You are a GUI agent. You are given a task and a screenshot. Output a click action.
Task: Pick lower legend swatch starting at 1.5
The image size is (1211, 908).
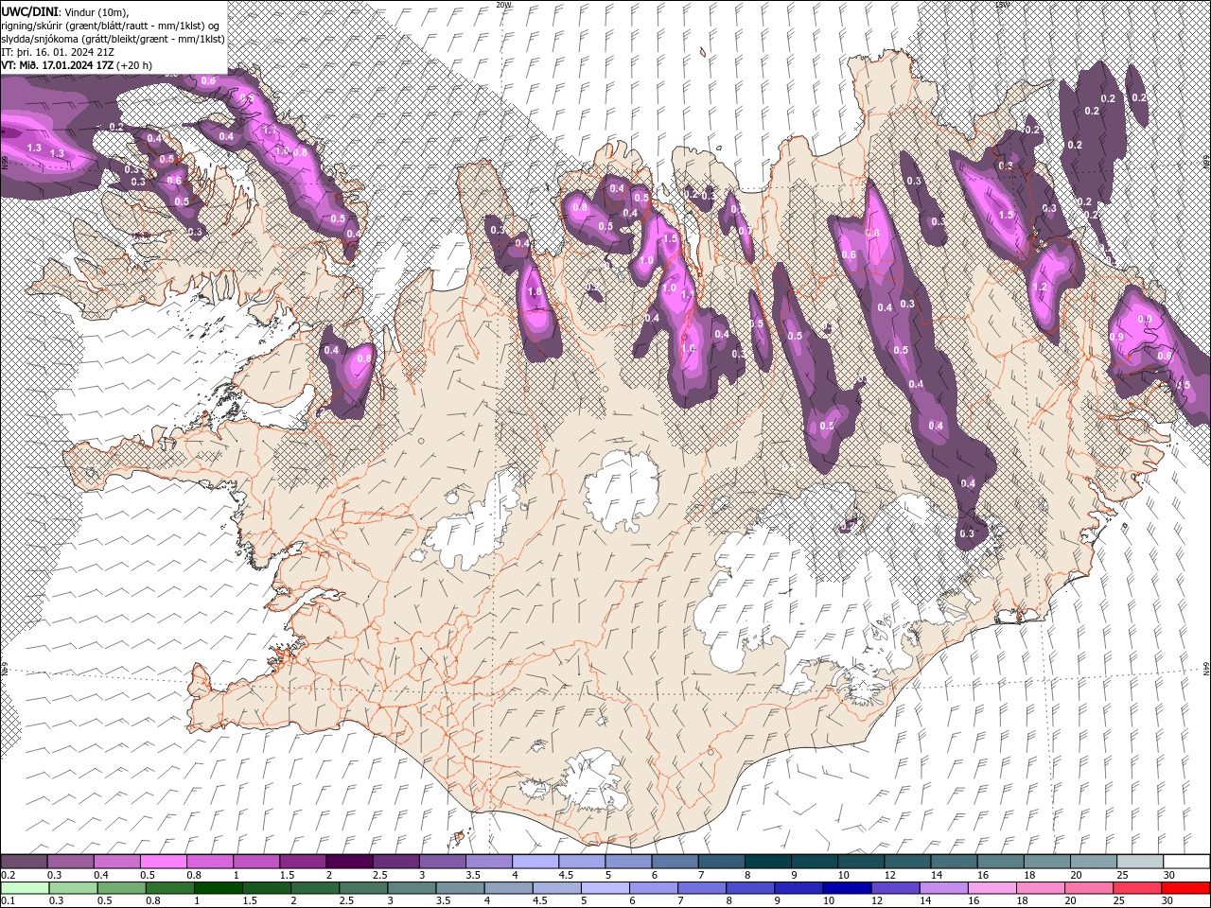[x=266, y=888]
